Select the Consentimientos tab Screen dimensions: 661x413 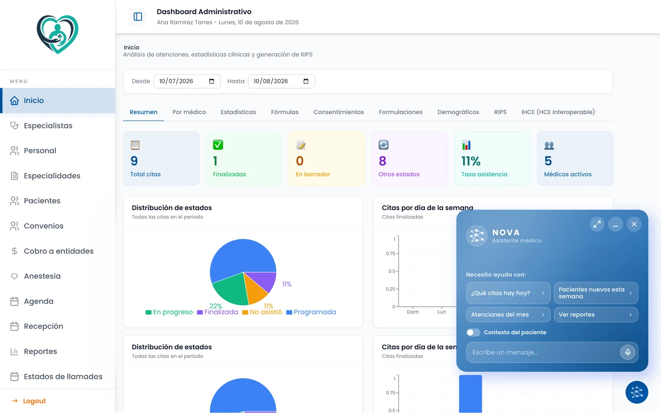339,112
